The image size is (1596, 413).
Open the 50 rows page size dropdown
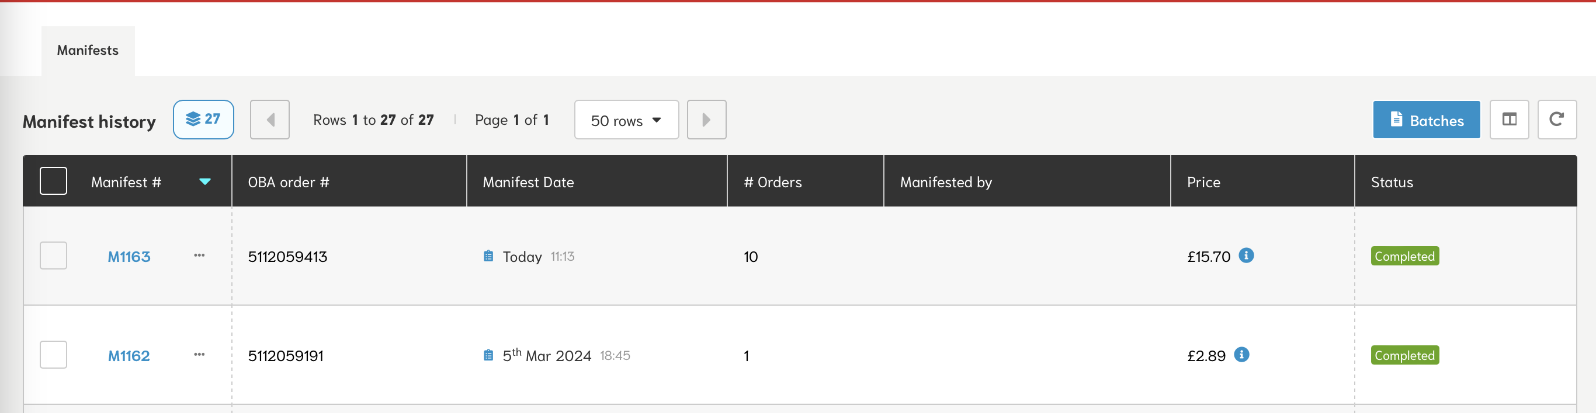coord(626,120)
